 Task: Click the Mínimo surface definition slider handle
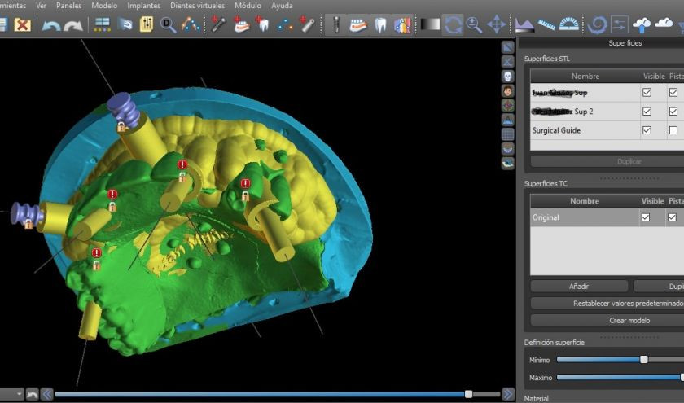[644, 359]
